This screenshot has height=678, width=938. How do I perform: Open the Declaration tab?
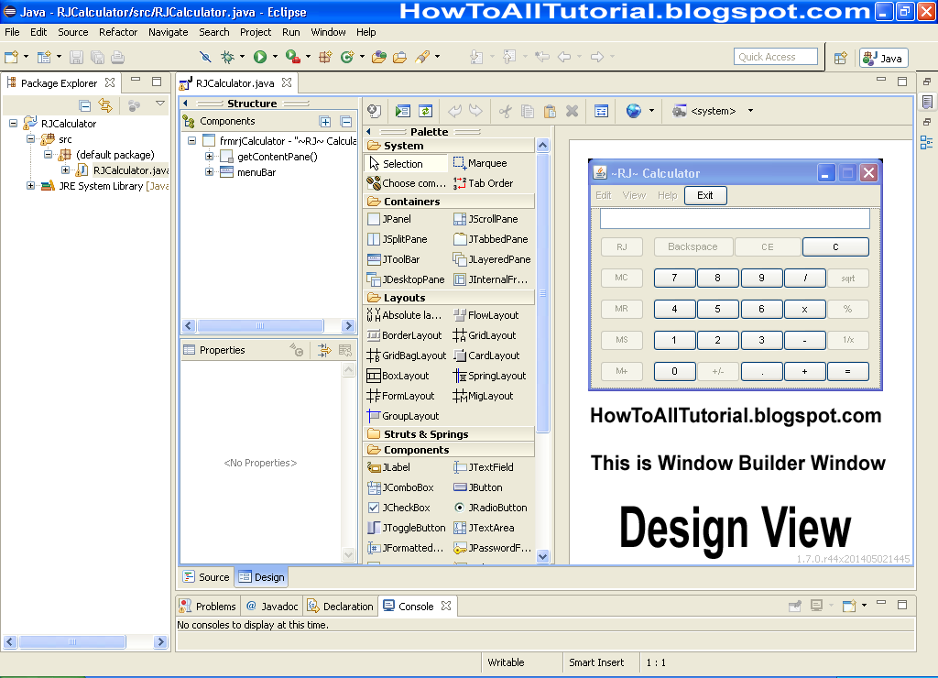341,607
